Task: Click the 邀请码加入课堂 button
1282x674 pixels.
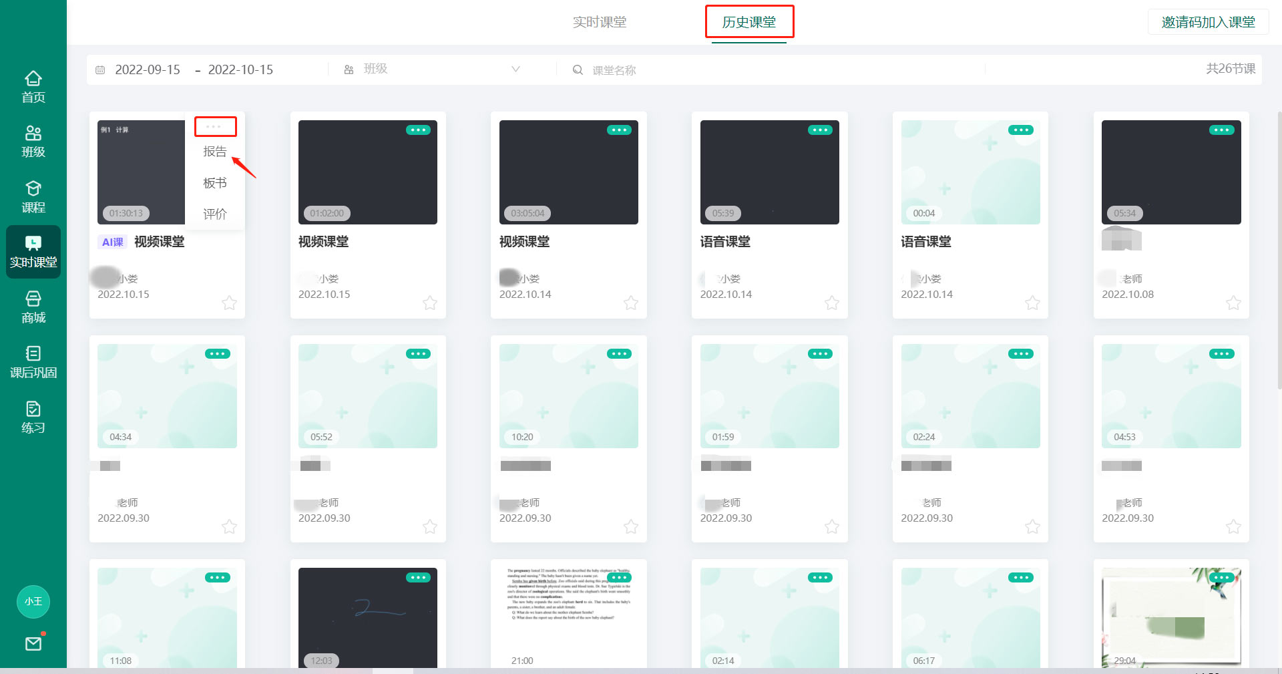Action: click(1208, 21)
